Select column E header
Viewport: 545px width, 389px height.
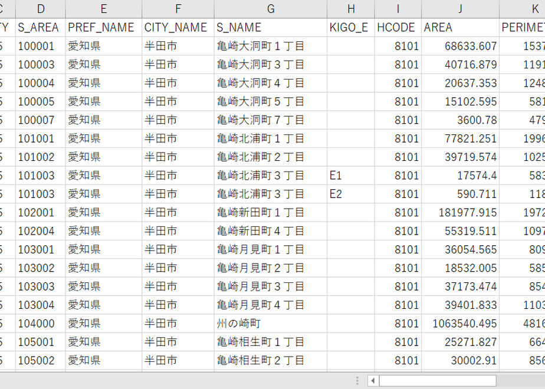click(104, 9)
